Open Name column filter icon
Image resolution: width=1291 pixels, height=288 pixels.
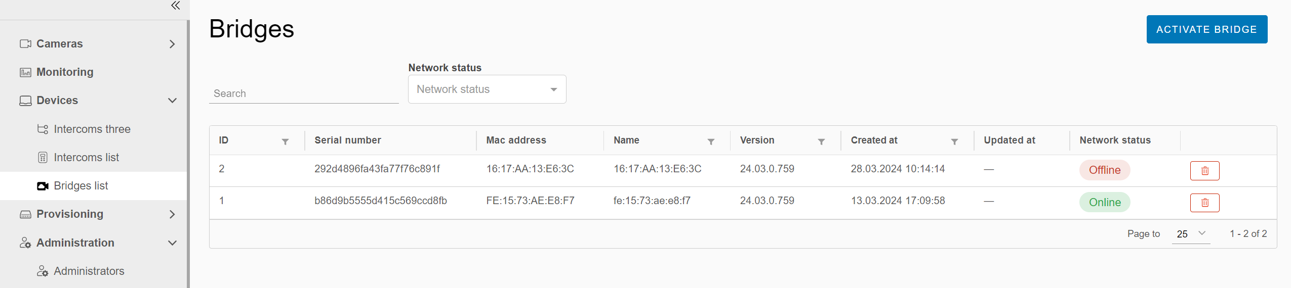point(711,141)
